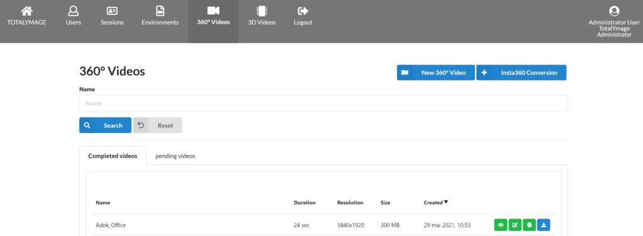Click the green film strip icon for Adok_Office
Image resolution: width=643 pixels, height=236 pixels.
(529, 225)
